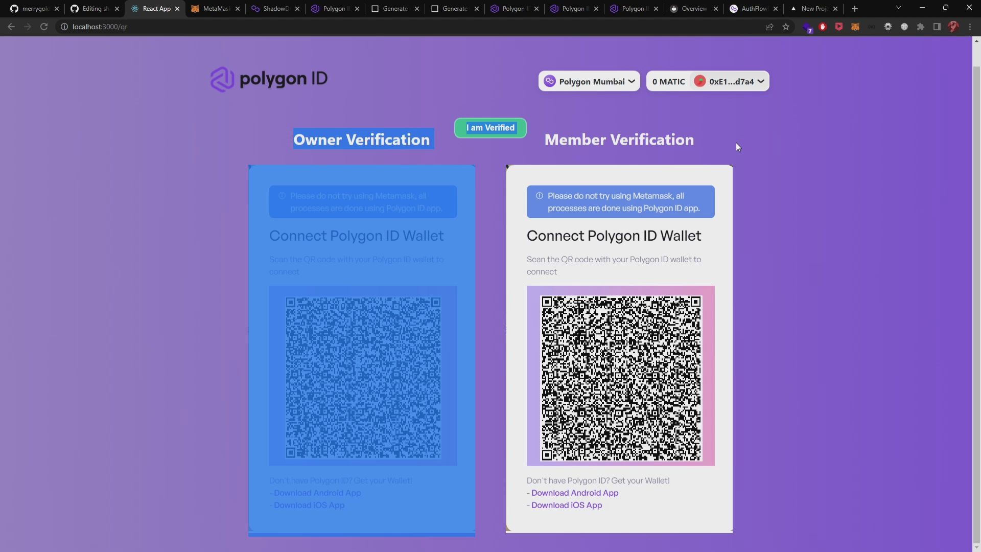Click info icon in Owner card notice
The height and width of the screenshot is (552, 981).
click(x=282, y=196)
